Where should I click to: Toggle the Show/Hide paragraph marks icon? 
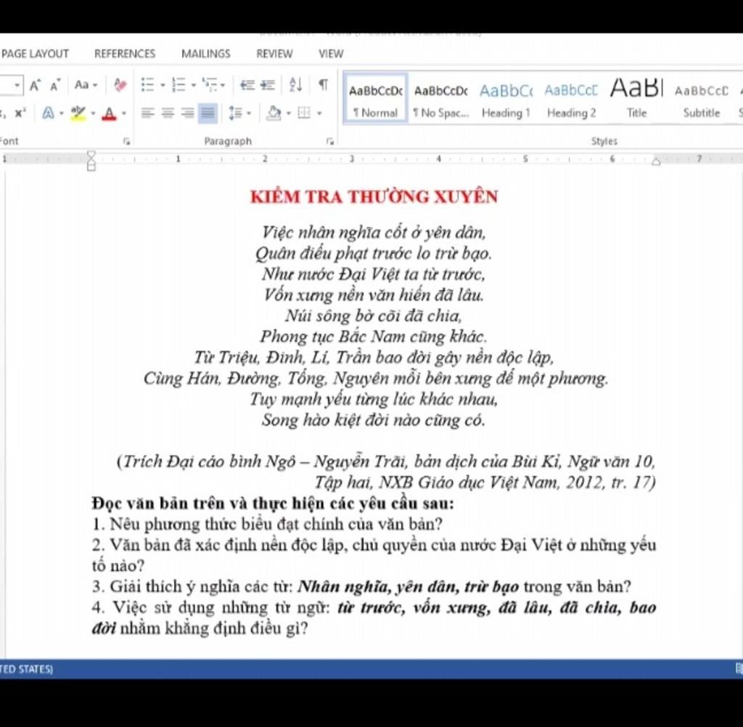[323, 86]
